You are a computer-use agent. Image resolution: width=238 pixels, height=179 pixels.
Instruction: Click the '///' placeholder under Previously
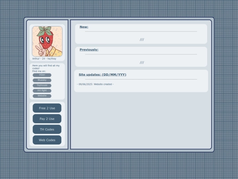tap(142, 63)
